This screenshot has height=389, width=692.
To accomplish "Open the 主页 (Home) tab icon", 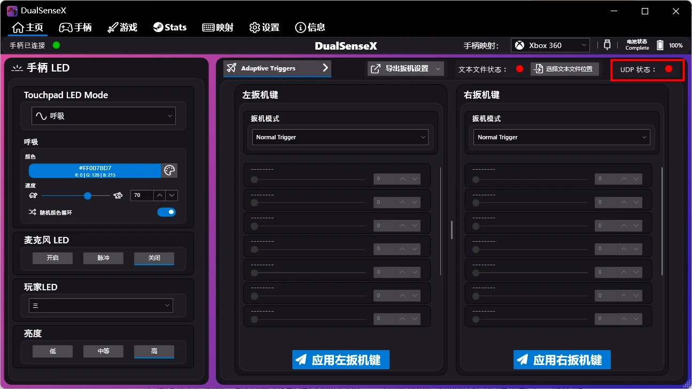I will pos(18,27).
